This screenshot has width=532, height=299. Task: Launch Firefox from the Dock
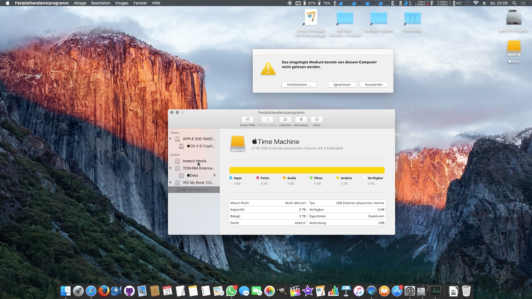(x=104, y=291)
